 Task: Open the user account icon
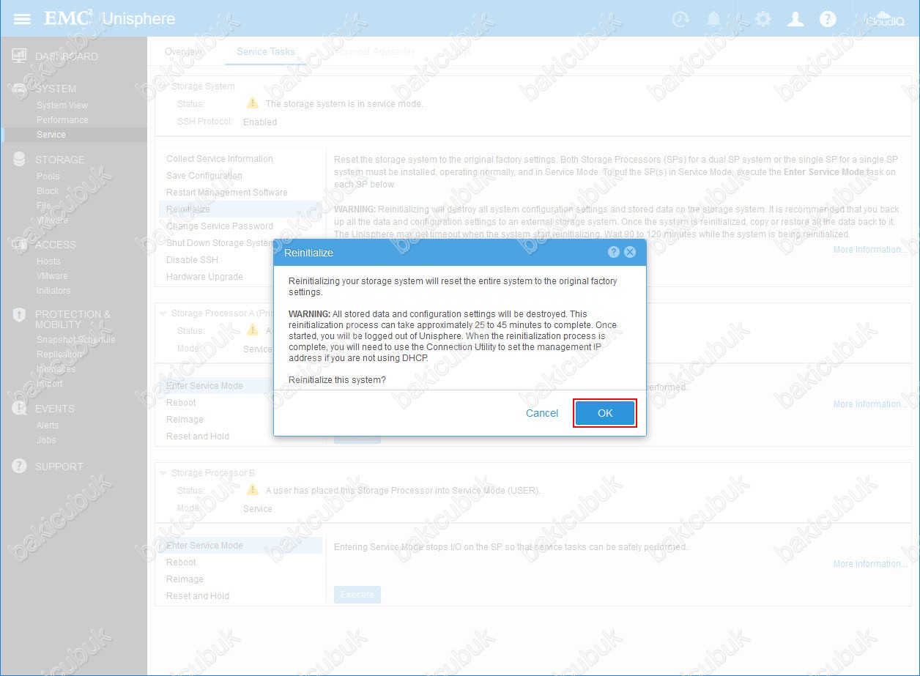pyautogui.click(x=795, y=19)
